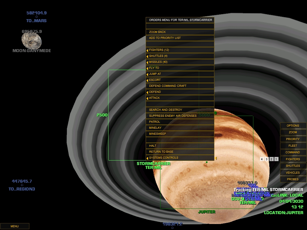Click the Moon-Ganymede icon
The height and width of the screenshot is (230, 307).
(31, 40)
